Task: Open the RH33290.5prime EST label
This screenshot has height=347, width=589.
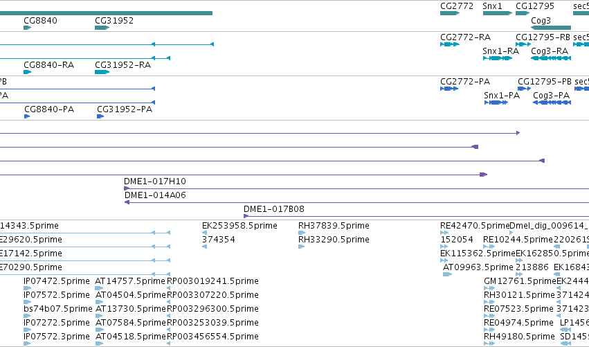Action: tap(334, 240)
